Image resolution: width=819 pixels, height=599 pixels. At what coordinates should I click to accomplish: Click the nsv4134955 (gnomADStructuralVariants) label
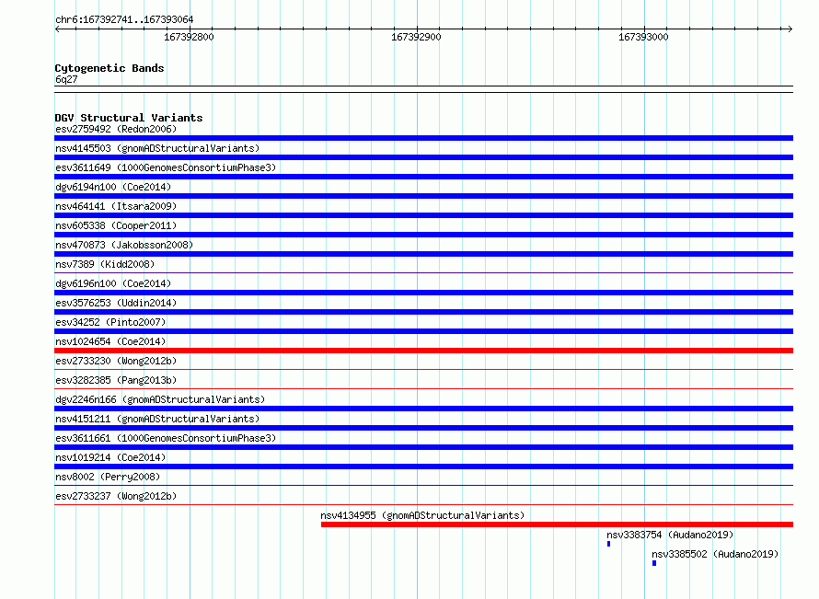(422, 515)
